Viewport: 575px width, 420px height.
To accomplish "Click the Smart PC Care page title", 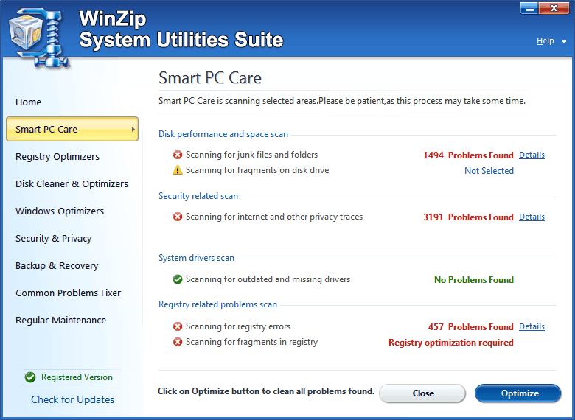I will tap(210, 78).
